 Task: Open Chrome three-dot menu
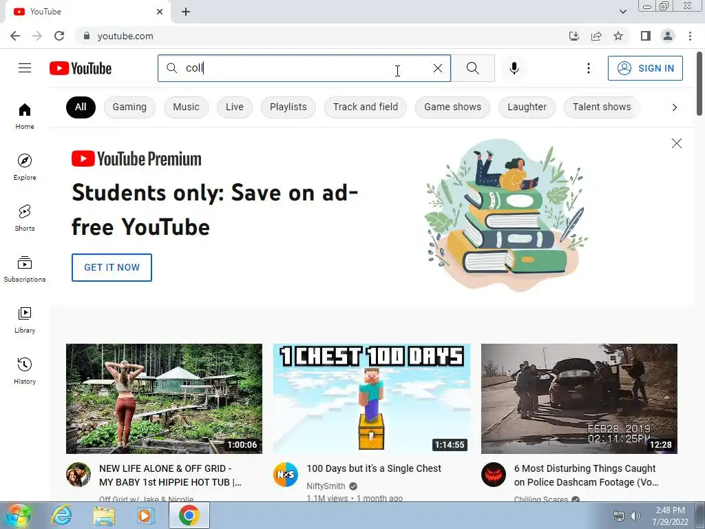(x=690, y=36)
